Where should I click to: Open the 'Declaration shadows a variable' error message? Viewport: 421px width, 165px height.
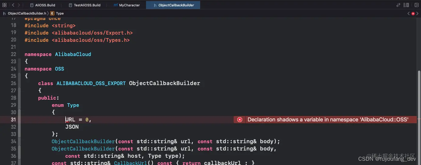(328, 120)
